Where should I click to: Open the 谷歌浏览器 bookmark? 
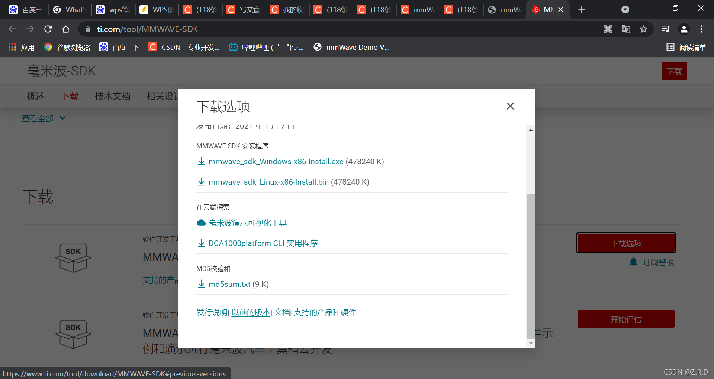[x=67, y=47]
